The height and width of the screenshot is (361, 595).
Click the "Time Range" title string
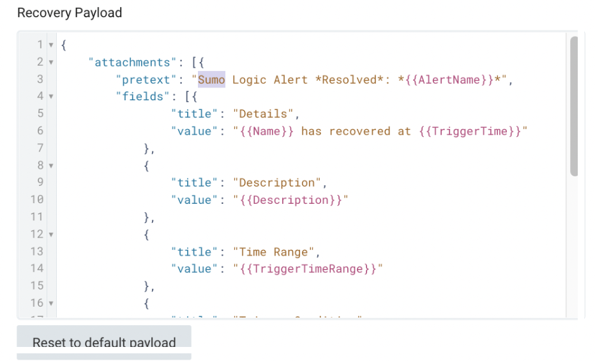tap(273, 252)
